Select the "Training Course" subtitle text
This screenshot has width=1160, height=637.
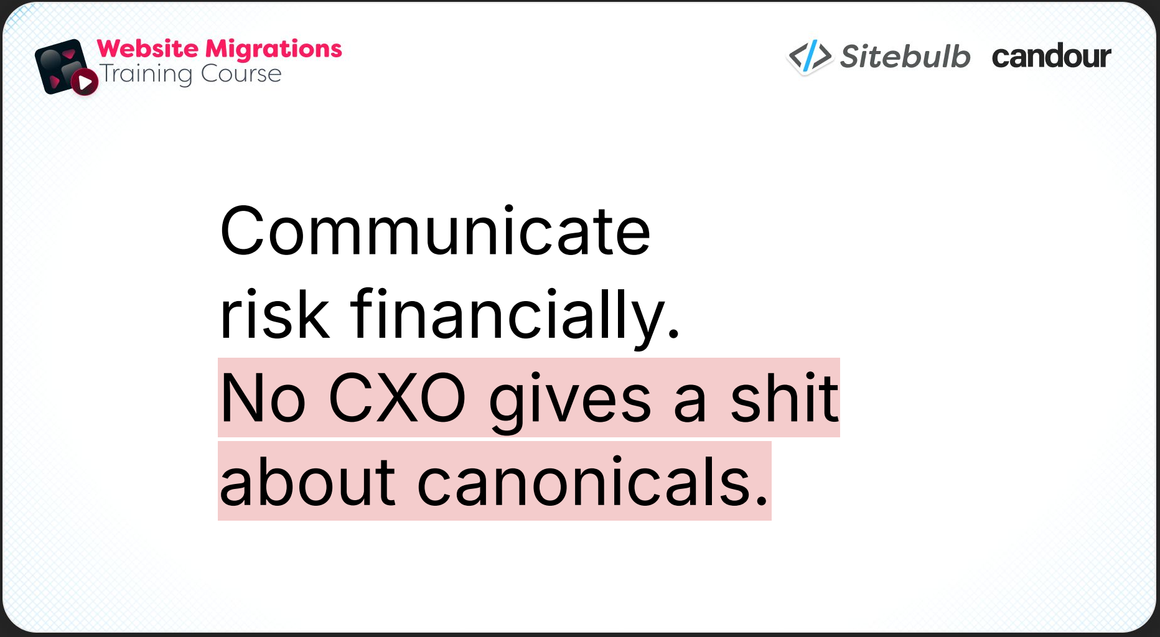(x=191, y=74)
